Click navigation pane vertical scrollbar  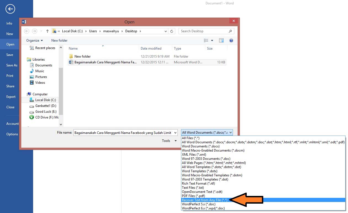tap(61, 91)
